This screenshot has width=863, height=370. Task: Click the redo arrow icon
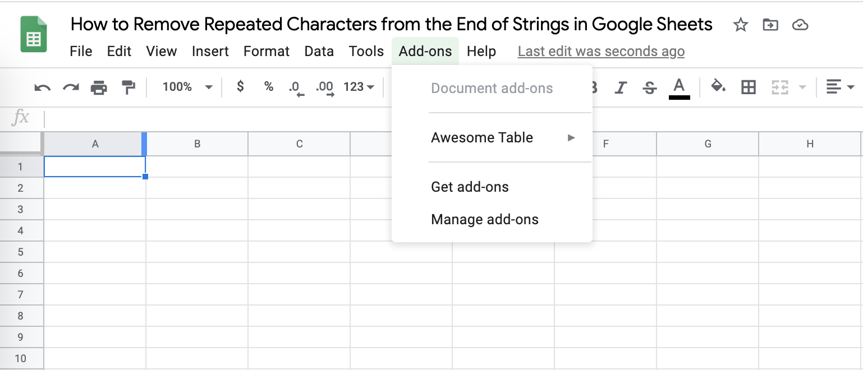[71, 87]
